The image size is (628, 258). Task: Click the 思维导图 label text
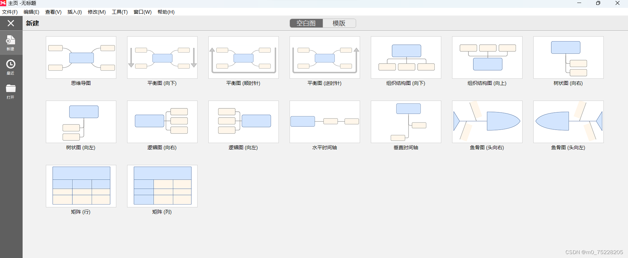click(81, 83)
